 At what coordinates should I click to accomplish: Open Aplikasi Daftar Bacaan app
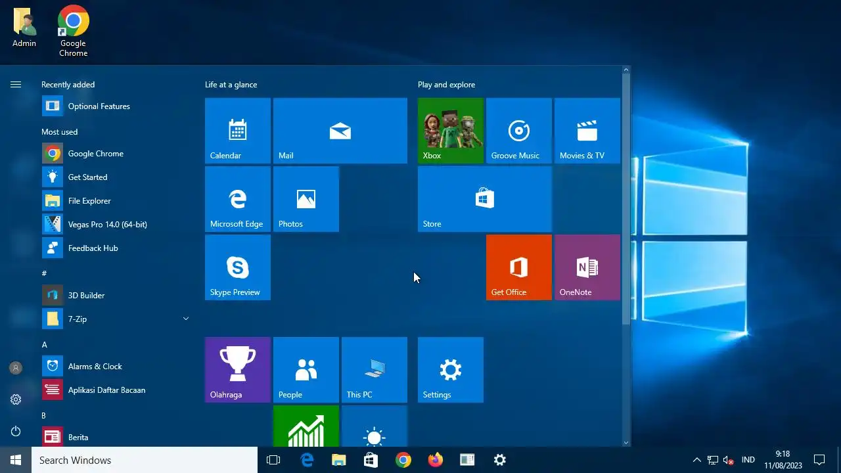click(x=116, y=390)
